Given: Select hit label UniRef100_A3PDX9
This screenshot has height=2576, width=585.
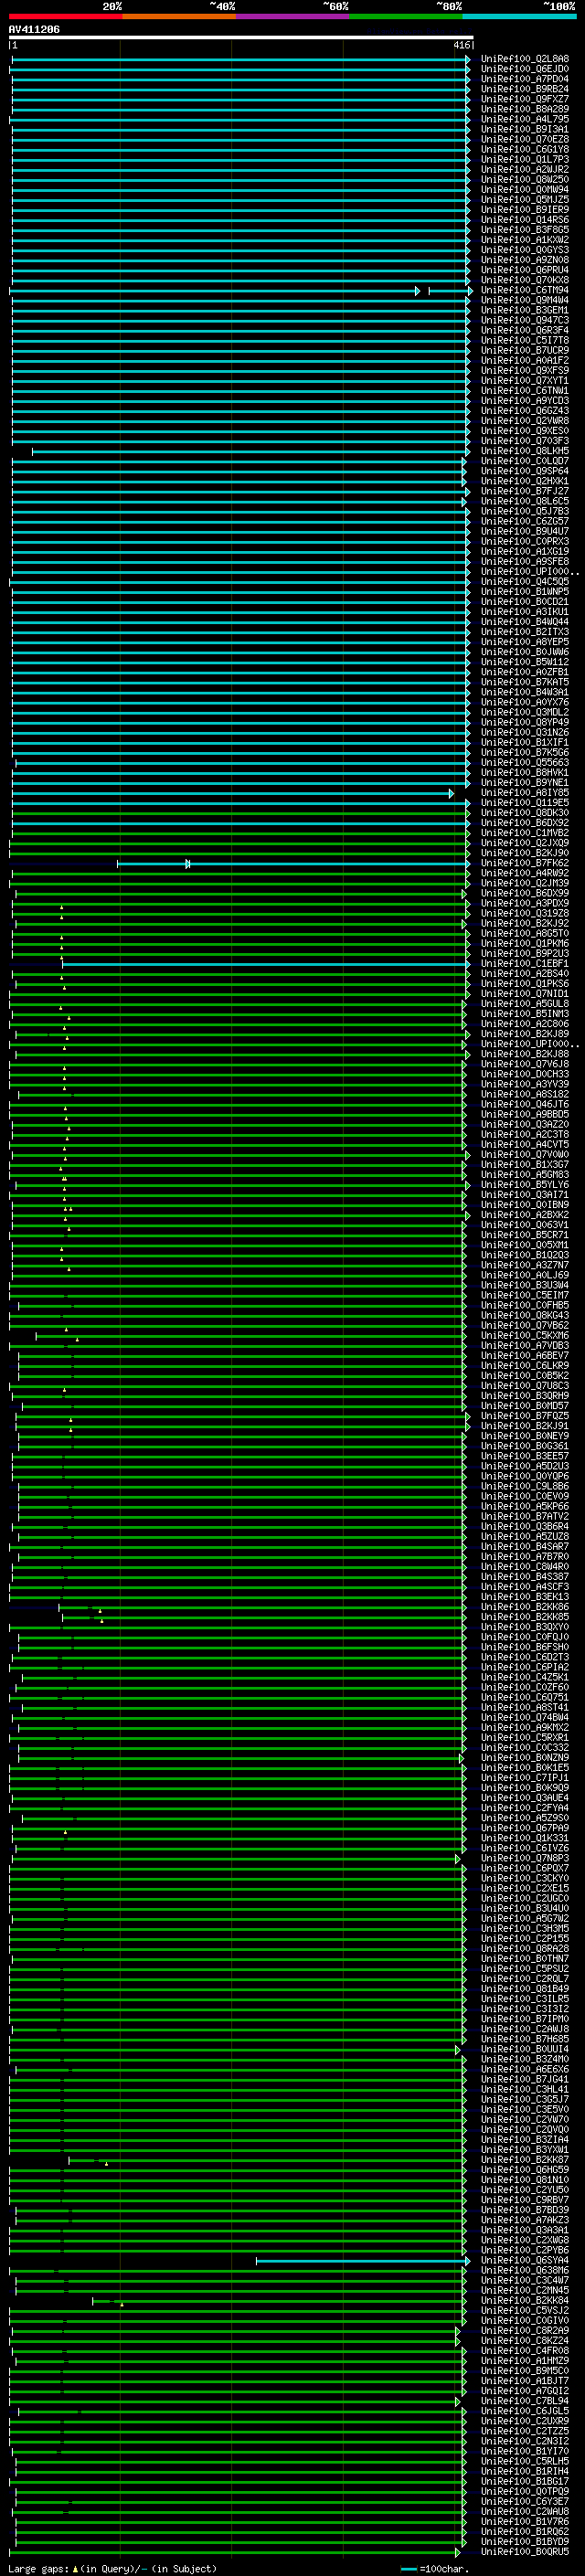Looking at the screenshot, I should (x=524, y=903).
